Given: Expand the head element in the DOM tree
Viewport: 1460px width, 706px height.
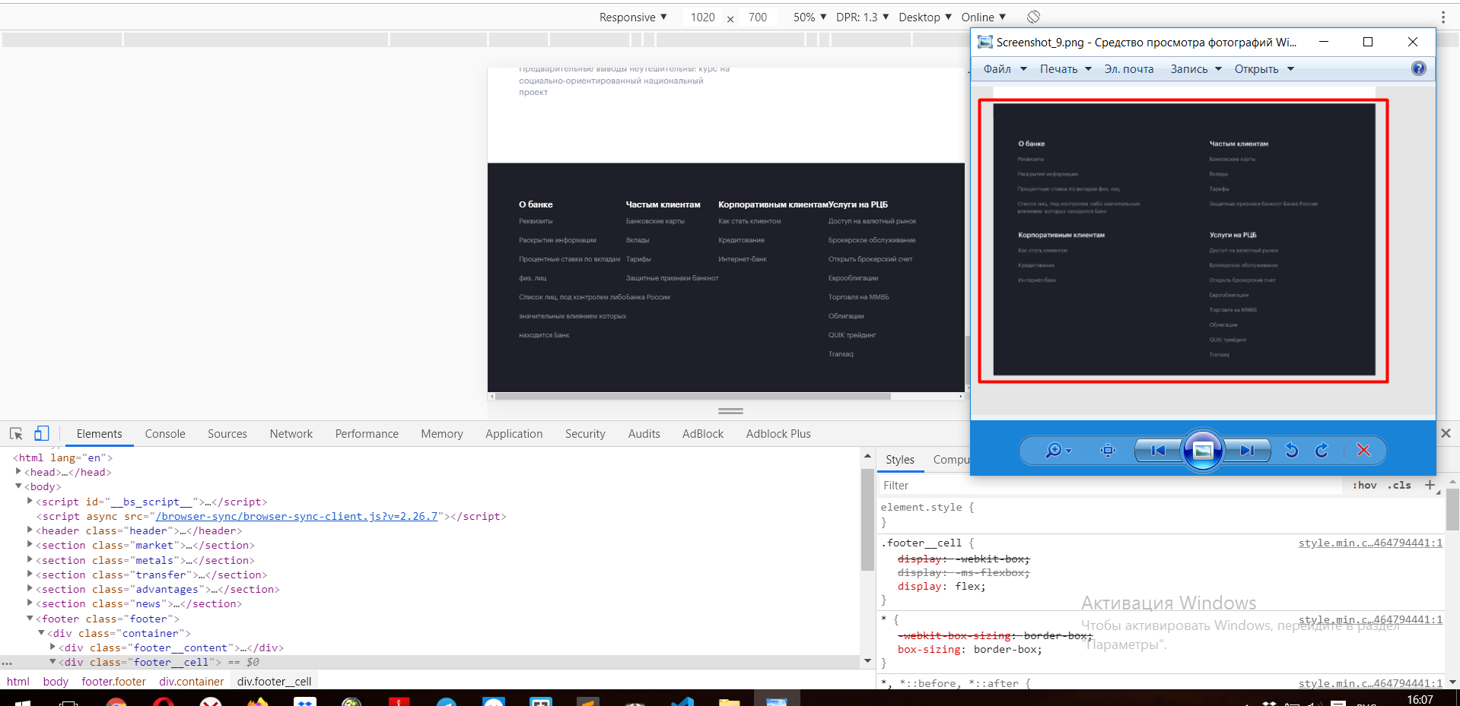Looking at the screenshot, I should coord(19,472).
